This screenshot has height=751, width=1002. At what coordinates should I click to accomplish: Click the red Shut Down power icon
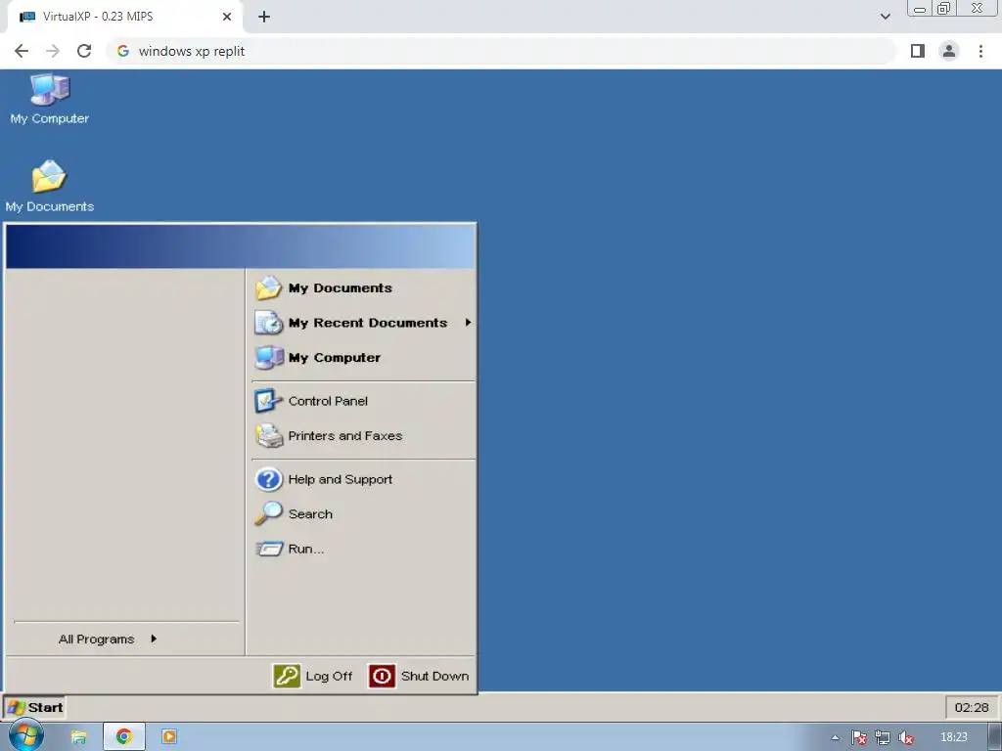click(383, 676)
